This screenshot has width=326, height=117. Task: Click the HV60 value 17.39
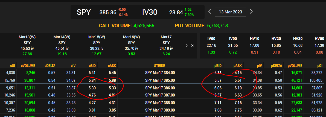(319, 45)
